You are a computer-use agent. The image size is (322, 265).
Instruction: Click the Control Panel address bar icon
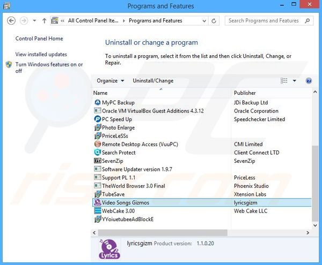(x=55, y=21)
